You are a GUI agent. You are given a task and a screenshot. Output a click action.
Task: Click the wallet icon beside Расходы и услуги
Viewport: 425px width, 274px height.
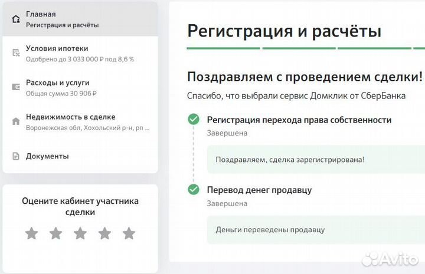point(16,87)
